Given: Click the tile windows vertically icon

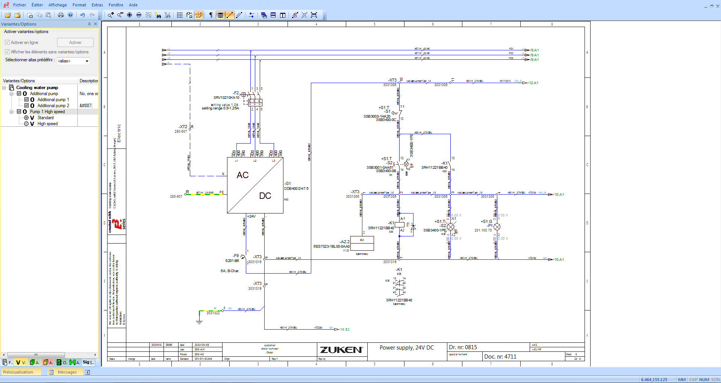Looking at the screenshot, I should (x=283, y=15).
